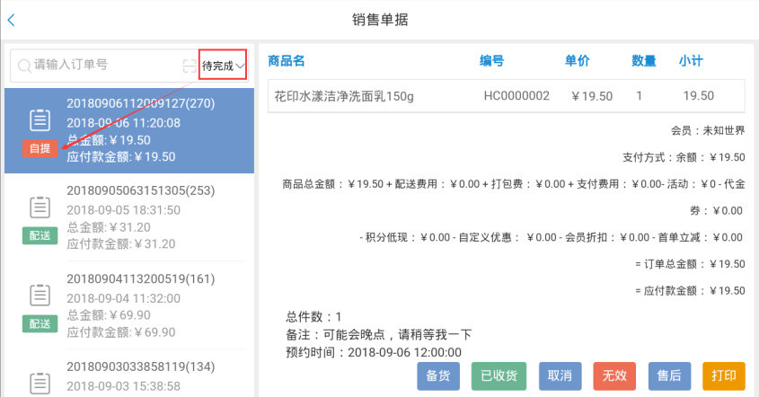Click document icon of order 20180905063151305
759x397 pixels.
click(x=40, y=207)
